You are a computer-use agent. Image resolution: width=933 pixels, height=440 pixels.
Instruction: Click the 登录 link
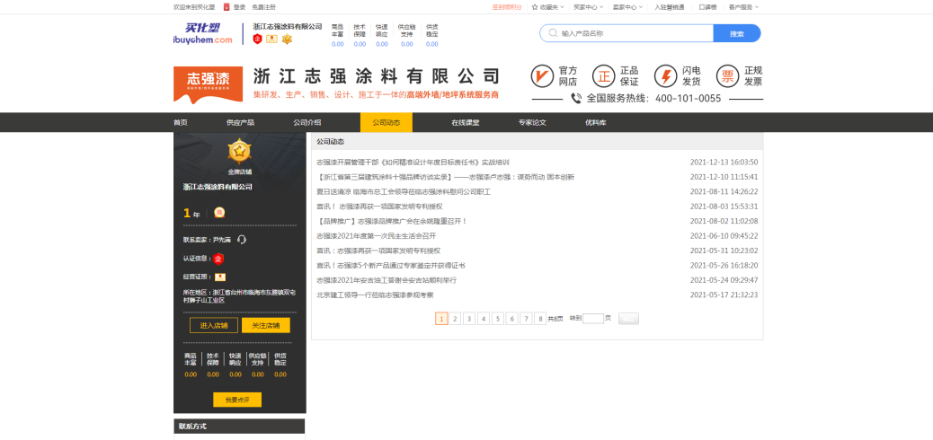coord(239,7)
